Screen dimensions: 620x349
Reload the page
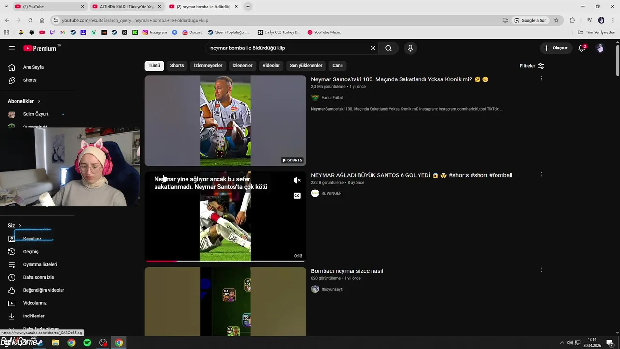click(30, 20)
